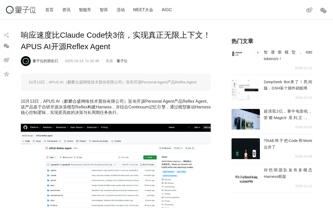Open the MEET大会 navigation item

point(143,10)
